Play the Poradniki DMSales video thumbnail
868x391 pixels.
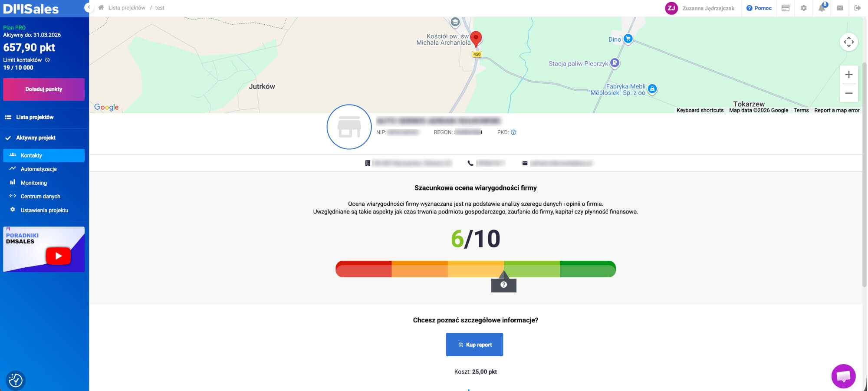(58, 256)
